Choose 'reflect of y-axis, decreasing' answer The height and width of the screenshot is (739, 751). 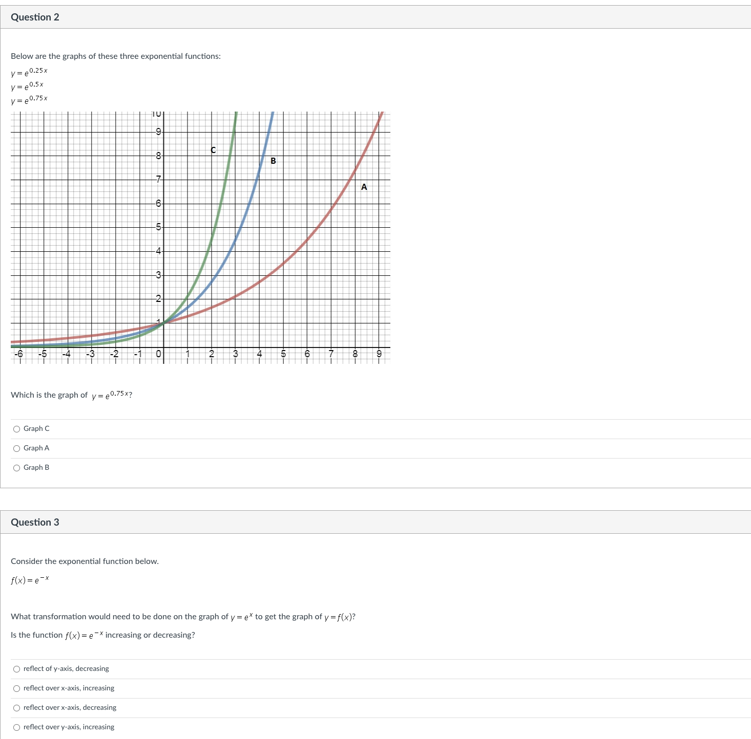17,669
